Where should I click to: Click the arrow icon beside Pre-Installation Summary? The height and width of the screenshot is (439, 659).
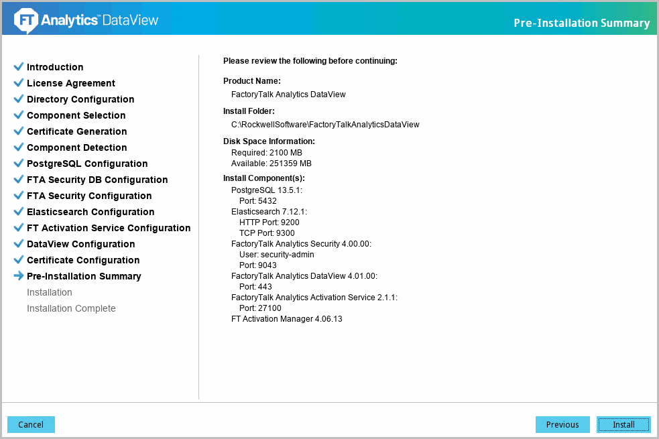tap(19, 276)
